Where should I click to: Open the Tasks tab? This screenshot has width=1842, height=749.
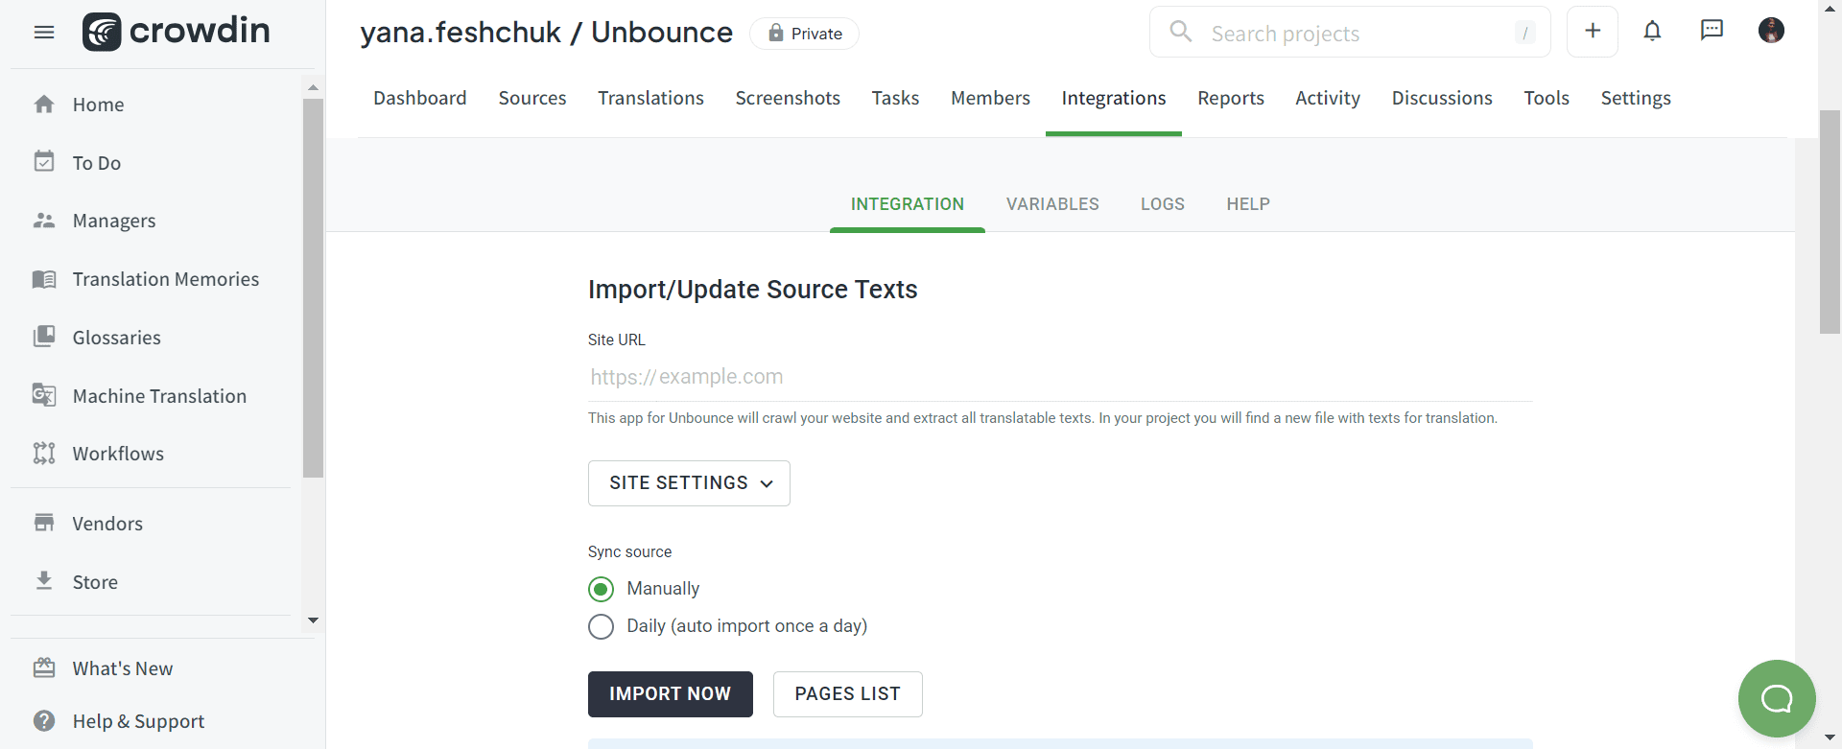click(x=895, y=98)
